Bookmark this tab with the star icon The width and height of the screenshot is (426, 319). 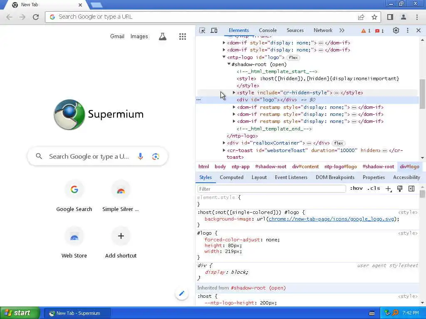click(374, 17)
